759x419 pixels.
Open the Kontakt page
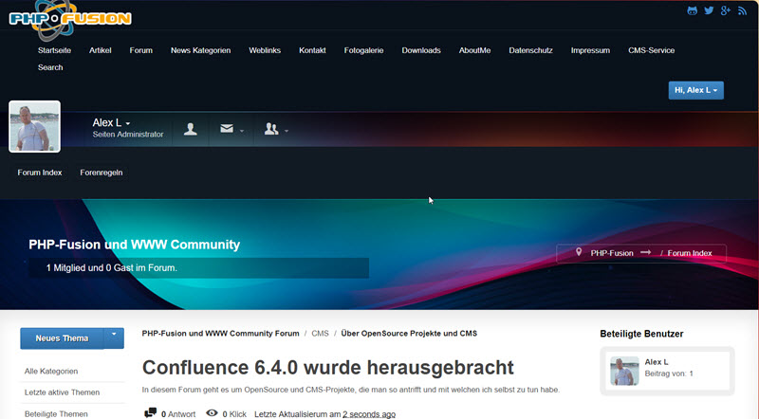click(x=312, y=50)
